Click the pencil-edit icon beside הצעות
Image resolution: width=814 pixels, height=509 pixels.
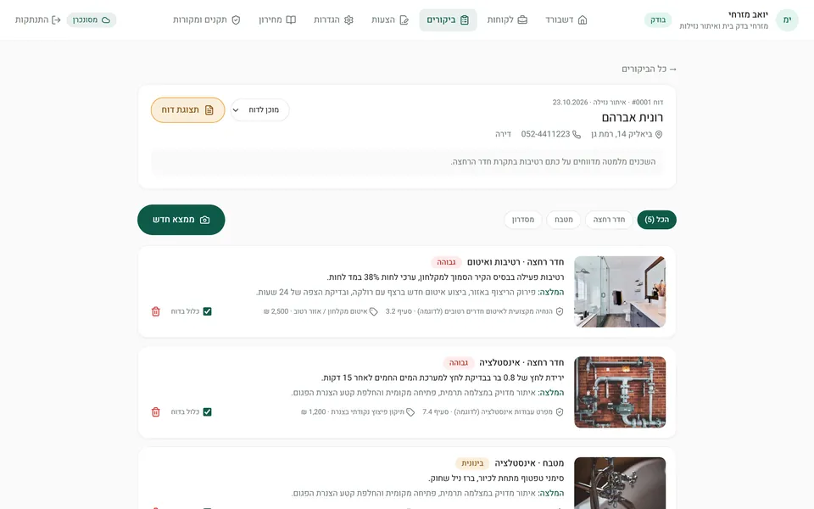[x=404, y=20]
